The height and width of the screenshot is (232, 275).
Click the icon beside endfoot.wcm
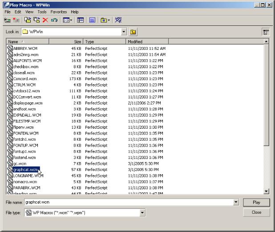pyautogui.click(x=10, y=109)
